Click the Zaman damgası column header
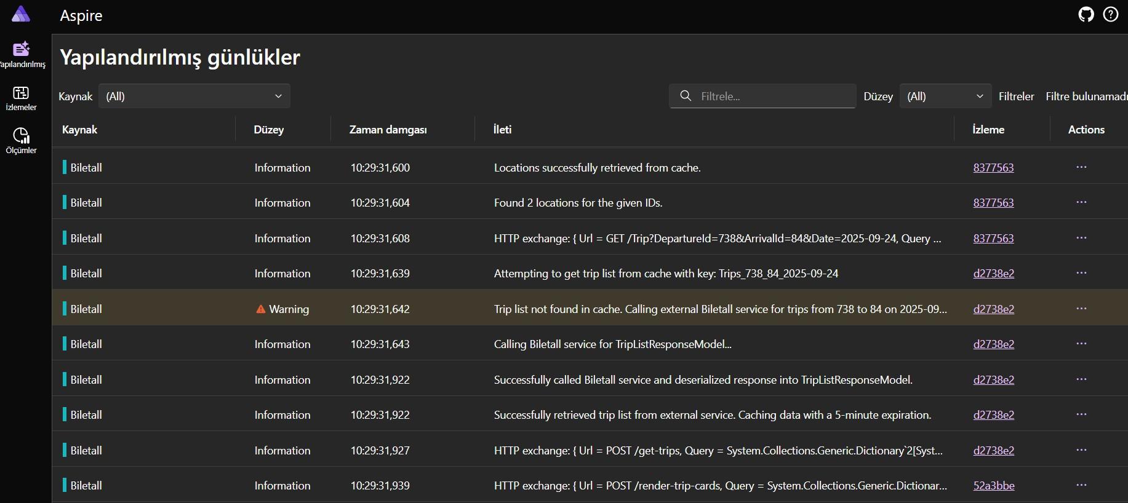 (x=388, y=130)
